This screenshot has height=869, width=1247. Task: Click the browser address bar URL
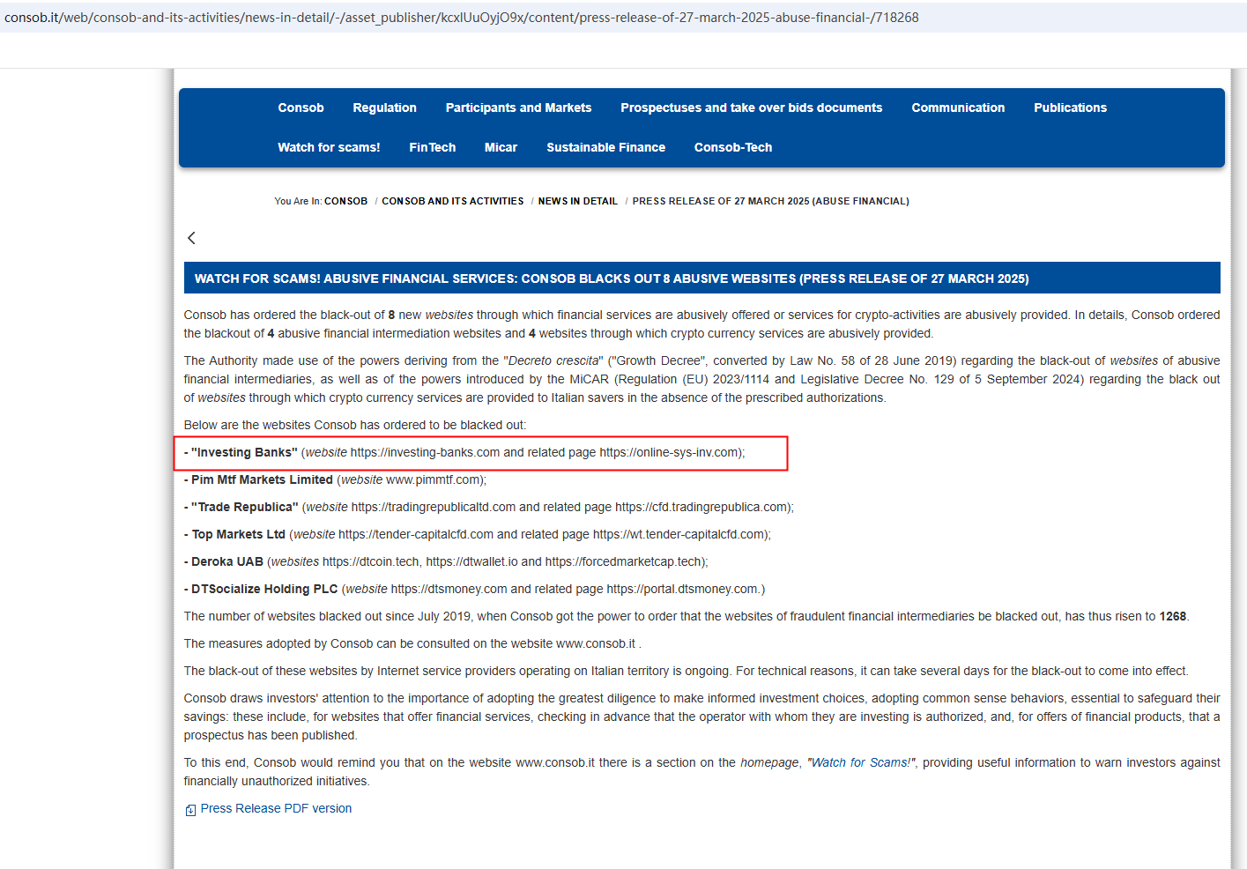(x=461, y=18)
